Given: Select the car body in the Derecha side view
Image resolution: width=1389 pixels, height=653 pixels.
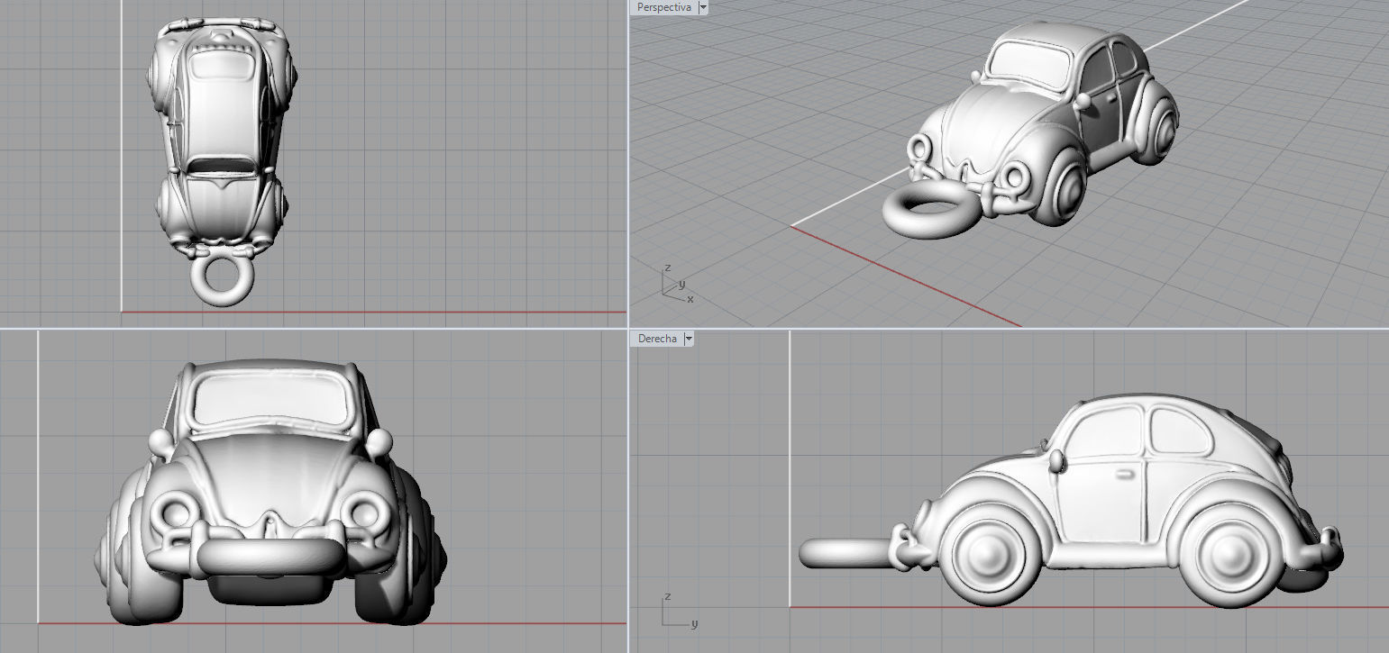Looking at the screenshot, I should coord(1118,500).
